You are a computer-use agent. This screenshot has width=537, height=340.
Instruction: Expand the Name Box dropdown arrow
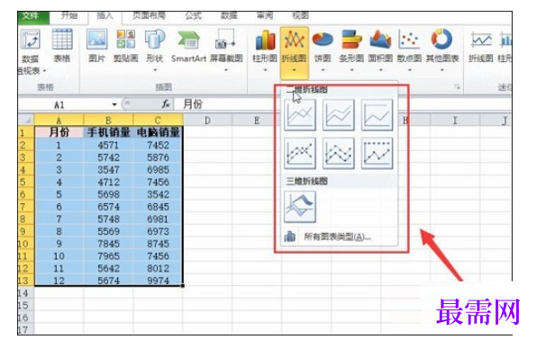(114, 104)
